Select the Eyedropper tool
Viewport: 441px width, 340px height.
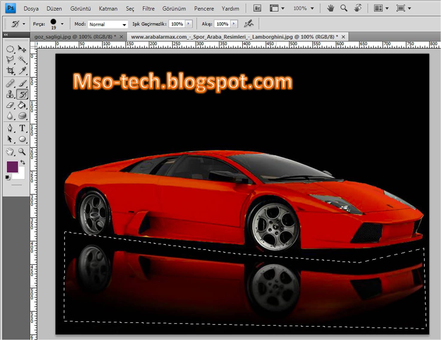[x=22, y=71]
